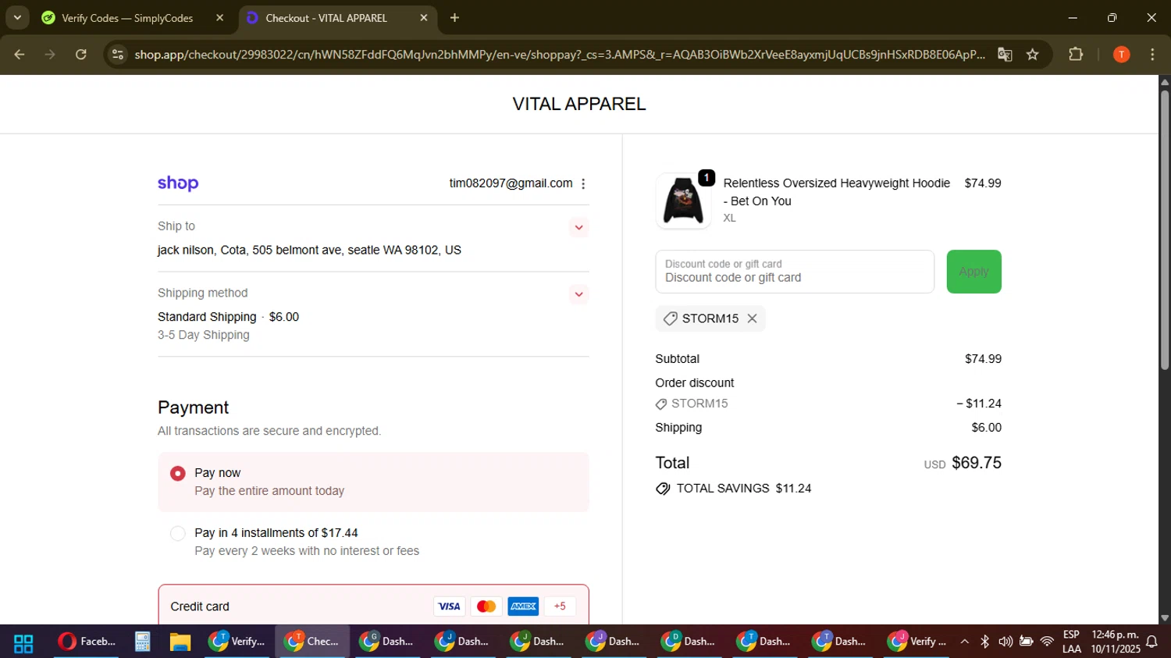The image size is (1171, 658).
Task: View site information icon in address bar
Action: [x=118, y=55]
